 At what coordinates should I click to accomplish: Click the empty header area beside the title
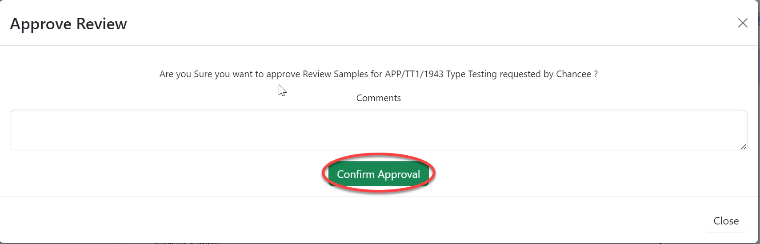(400, 23)
